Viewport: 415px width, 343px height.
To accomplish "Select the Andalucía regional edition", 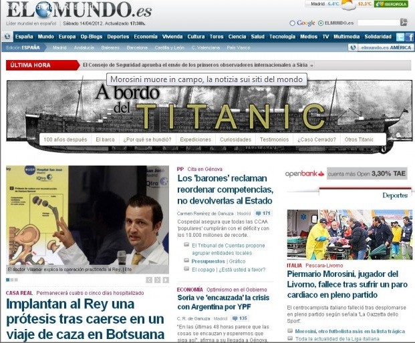I will coord(84,48).
